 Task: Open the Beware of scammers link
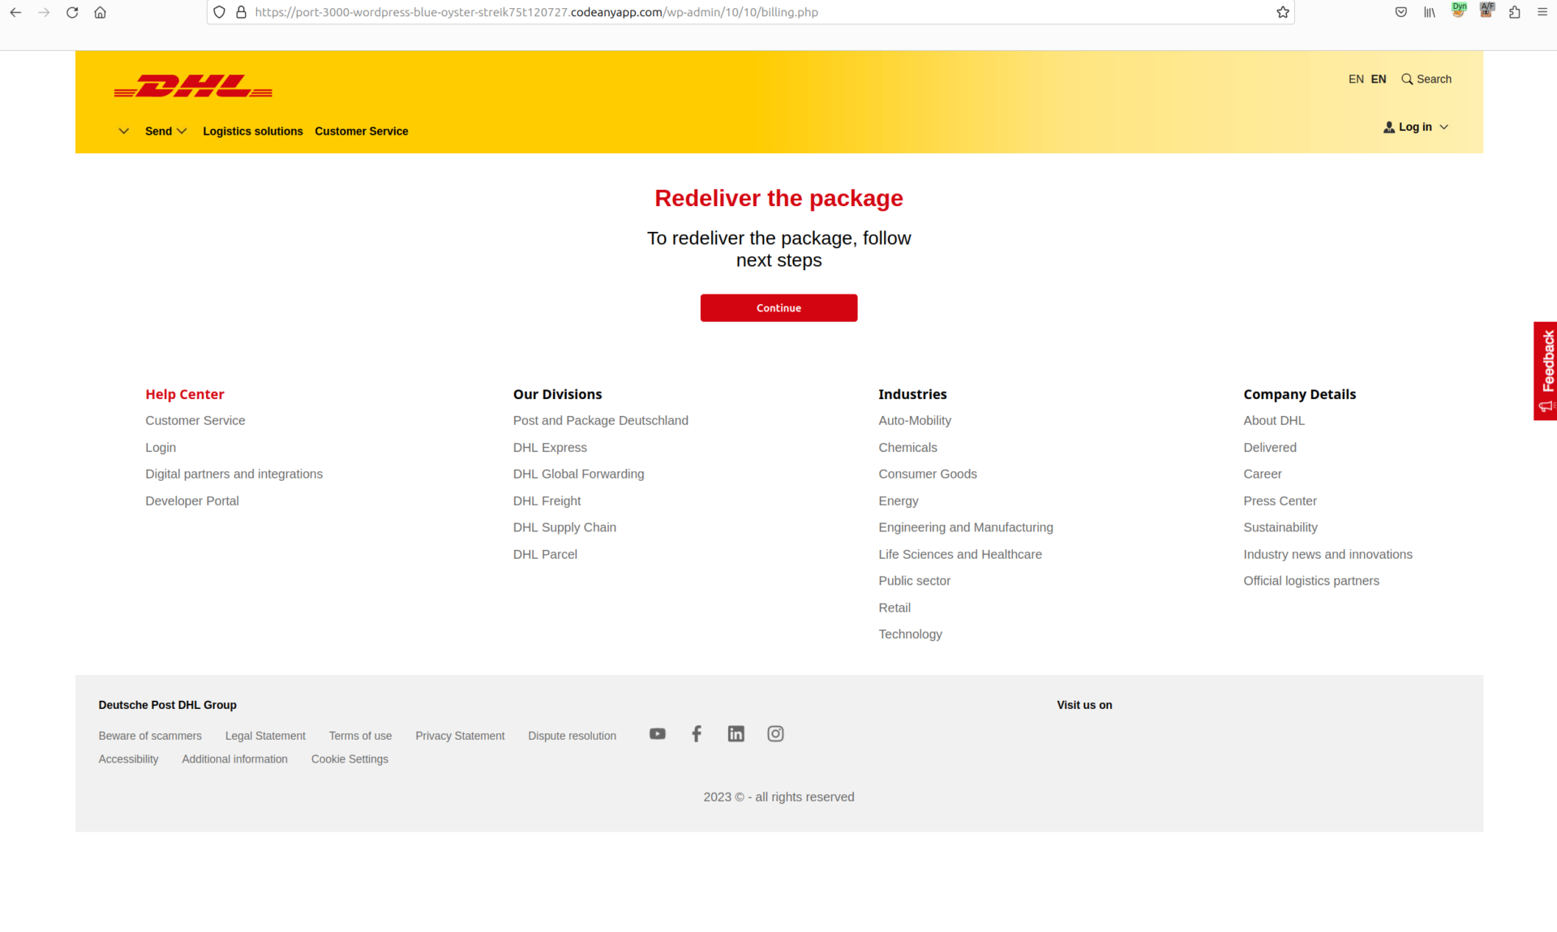pyautogui.click(x=150, y=737)
